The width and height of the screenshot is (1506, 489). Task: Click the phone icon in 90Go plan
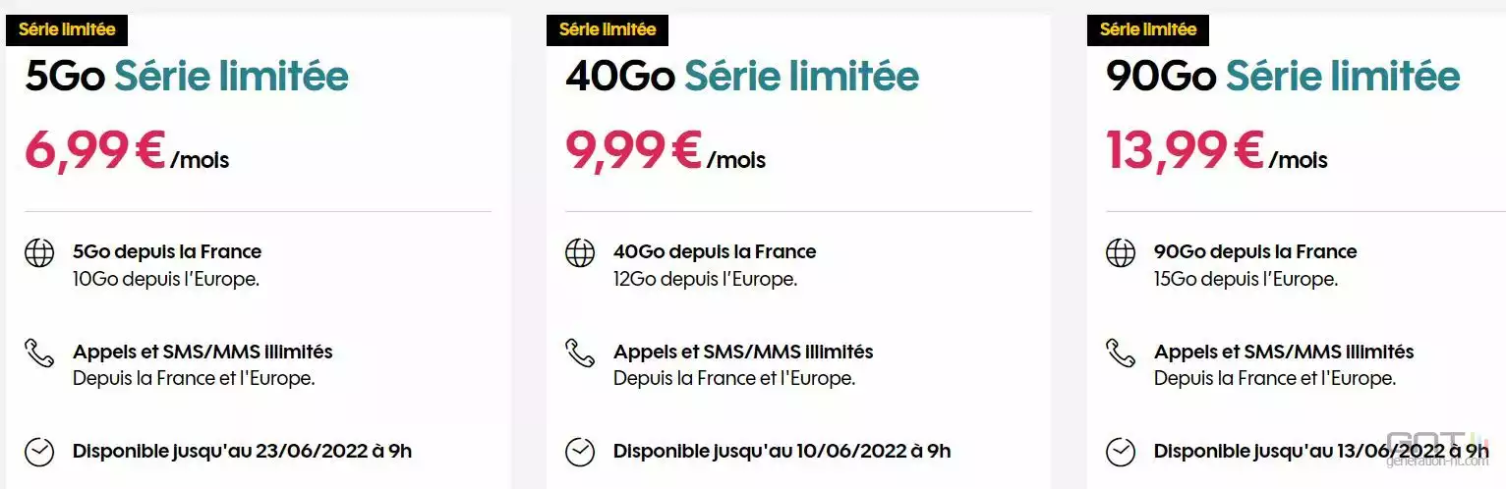pyautogui.click(x=1121, y=353)
